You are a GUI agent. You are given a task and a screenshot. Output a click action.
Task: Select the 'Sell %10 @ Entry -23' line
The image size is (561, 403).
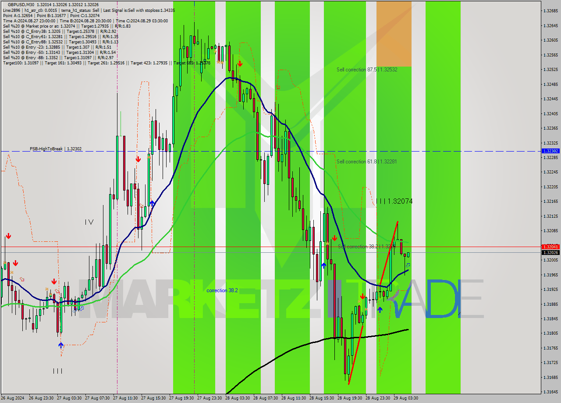57,47
